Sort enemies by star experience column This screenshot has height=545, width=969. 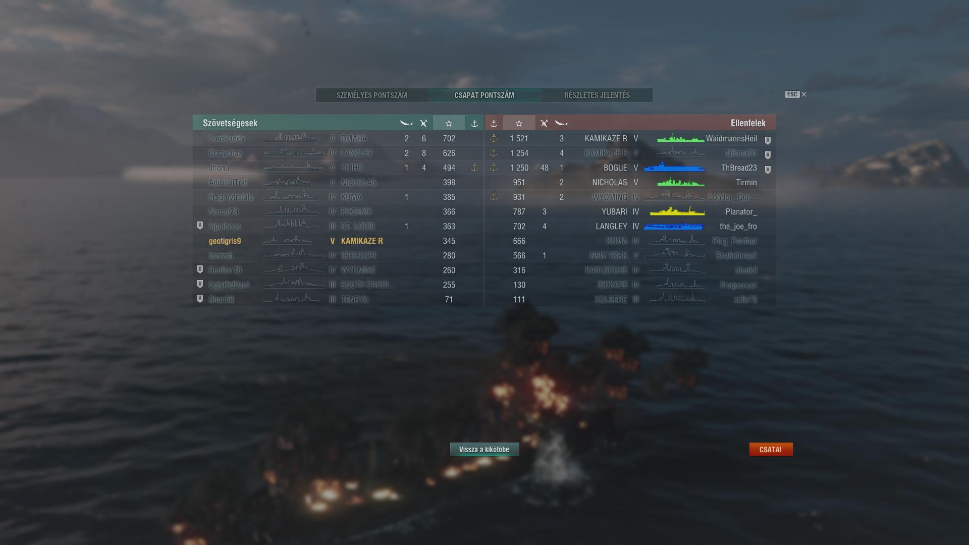point(519,123)
